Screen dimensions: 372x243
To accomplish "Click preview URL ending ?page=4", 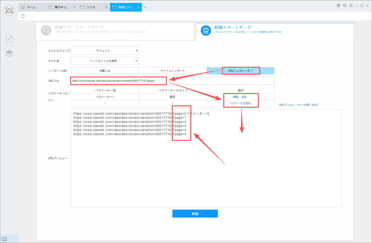I will pyautogui.click(x=130, y=130).
